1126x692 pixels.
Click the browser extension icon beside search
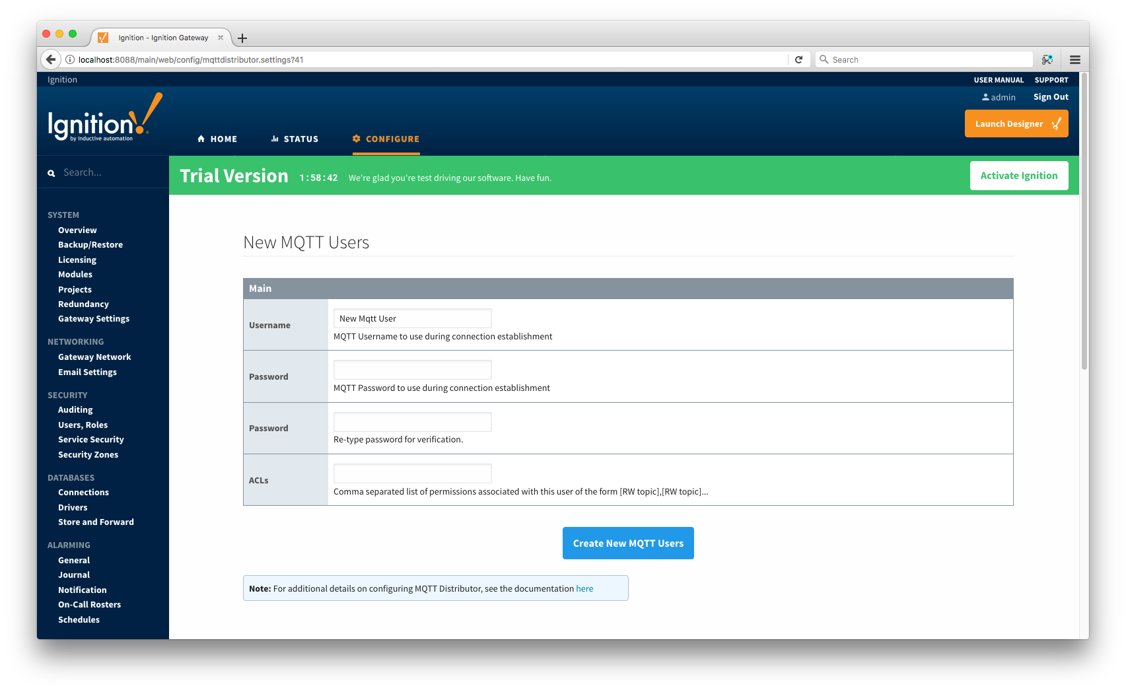[x=1047, y=59]
